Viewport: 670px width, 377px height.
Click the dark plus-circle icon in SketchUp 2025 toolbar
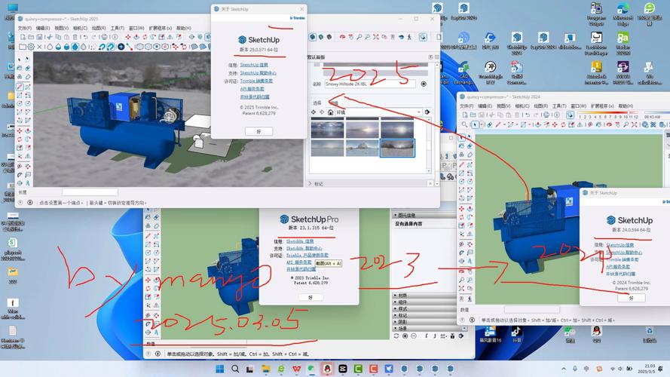point(121,47)
